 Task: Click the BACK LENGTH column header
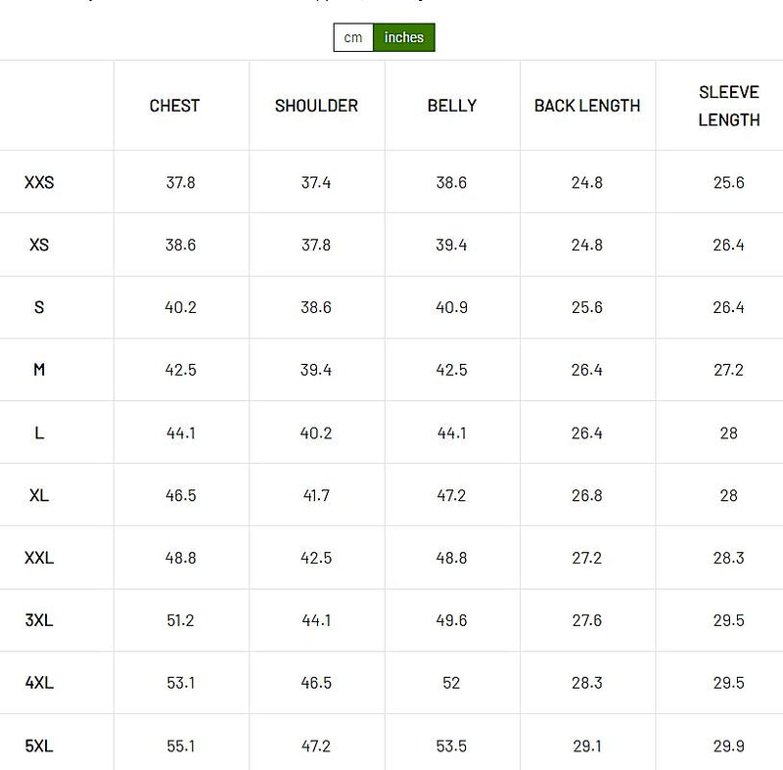(x=587, y=106)
